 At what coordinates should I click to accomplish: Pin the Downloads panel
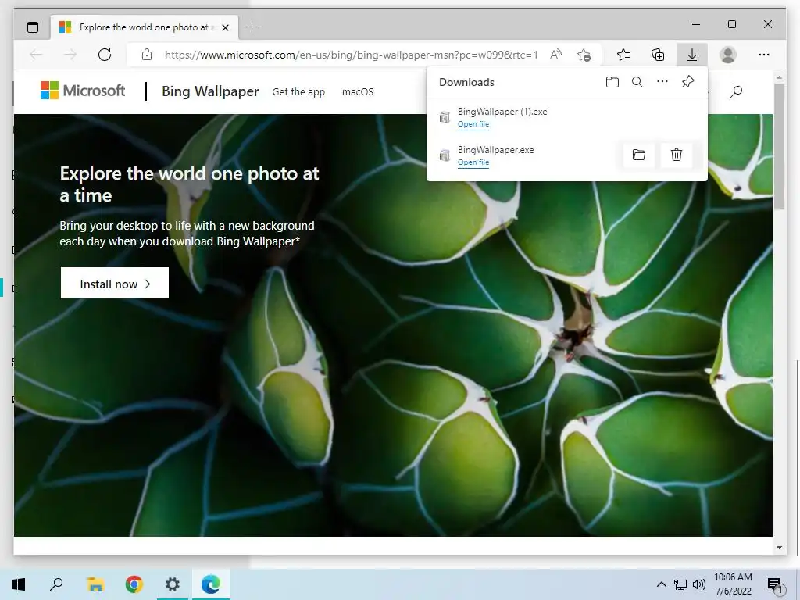(x=687, y=81)
